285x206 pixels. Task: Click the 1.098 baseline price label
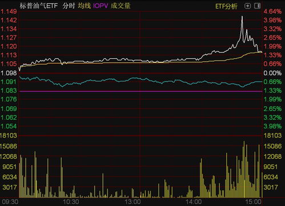coord(9,73)
